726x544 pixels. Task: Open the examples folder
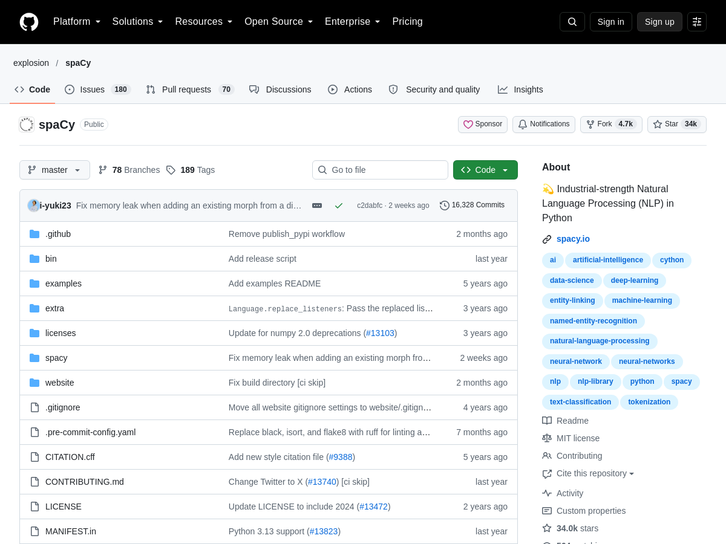click(x=64, y=283)
